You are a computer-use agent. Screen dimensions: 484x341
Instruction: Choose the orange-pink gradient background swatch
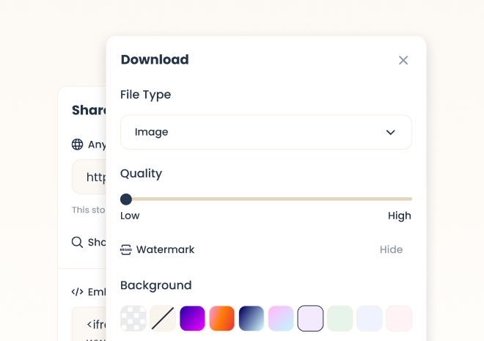221,318
